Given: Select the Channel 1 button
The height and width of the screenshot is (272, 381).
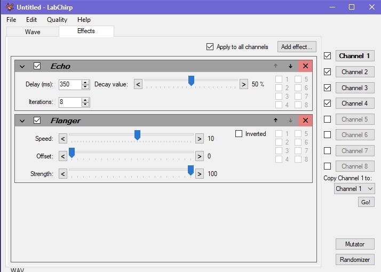Looking at the screenshot, I should pos(355,56).
